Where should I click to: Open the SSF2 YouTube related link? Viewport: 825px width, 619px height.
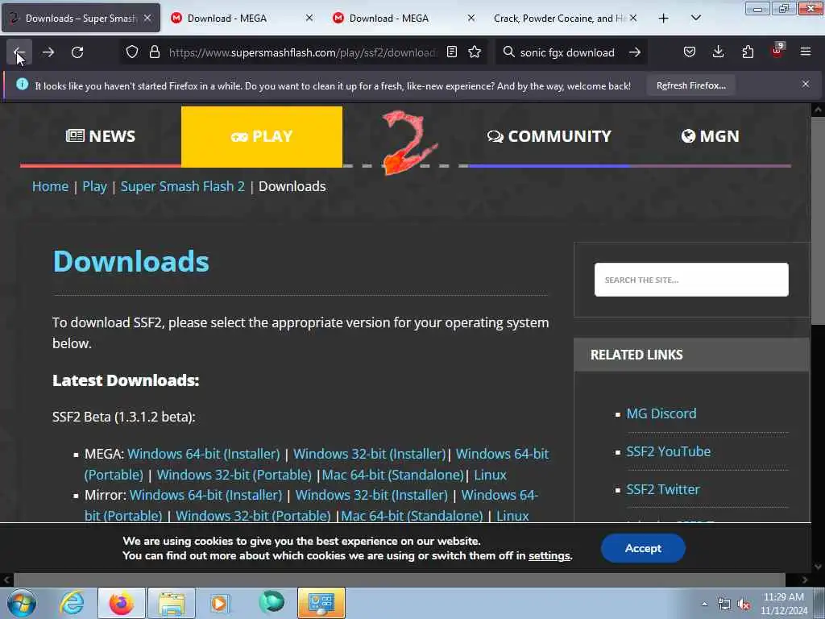668,451
